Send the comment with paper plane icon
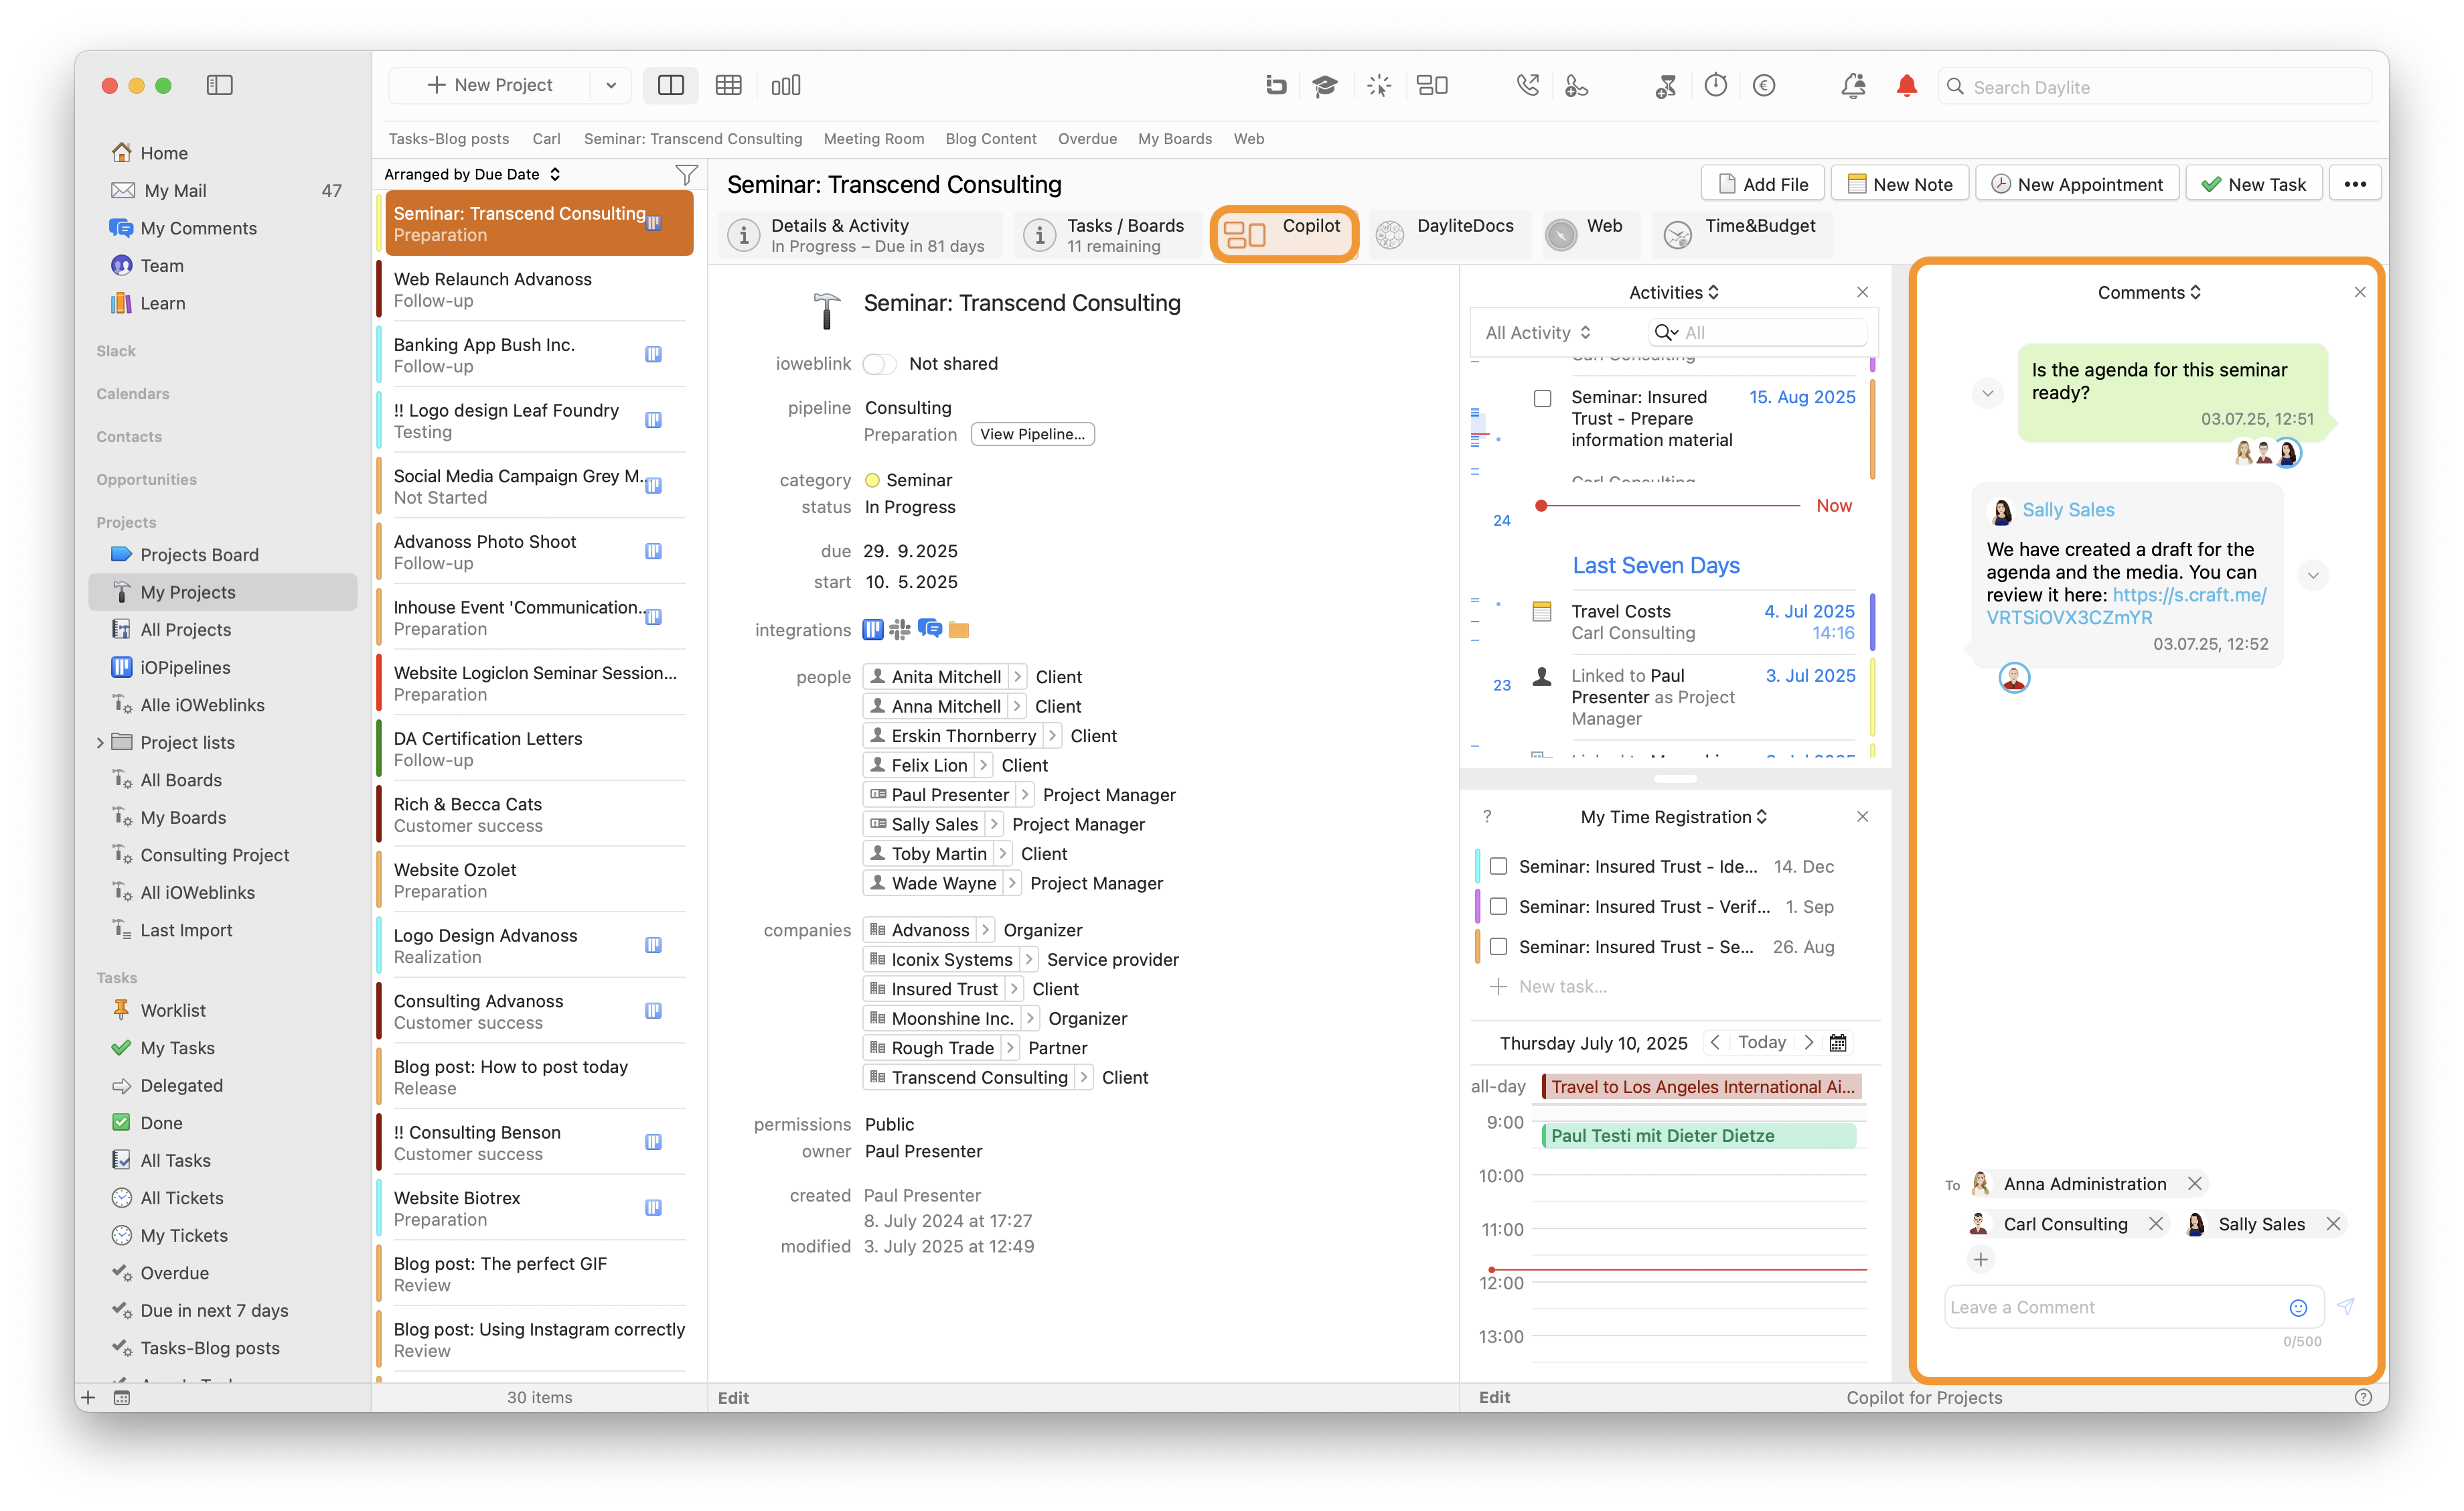 pyautogui.click(x=2346, y=1306)
